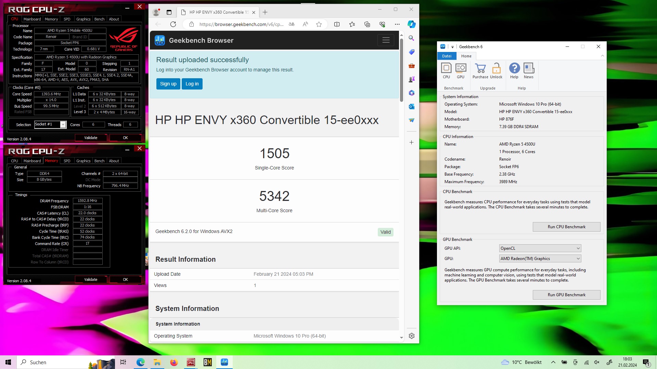Click the search icon in Edge sidebar
657x369 pixels.
click(412, 38)
